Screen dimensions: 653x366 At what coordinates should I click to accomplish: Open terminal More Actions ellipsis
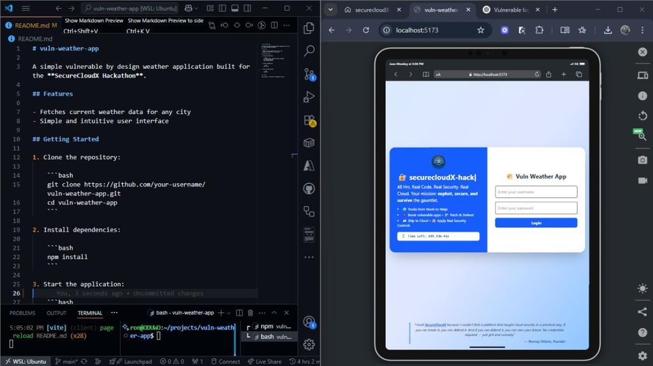tap(262, 313)
